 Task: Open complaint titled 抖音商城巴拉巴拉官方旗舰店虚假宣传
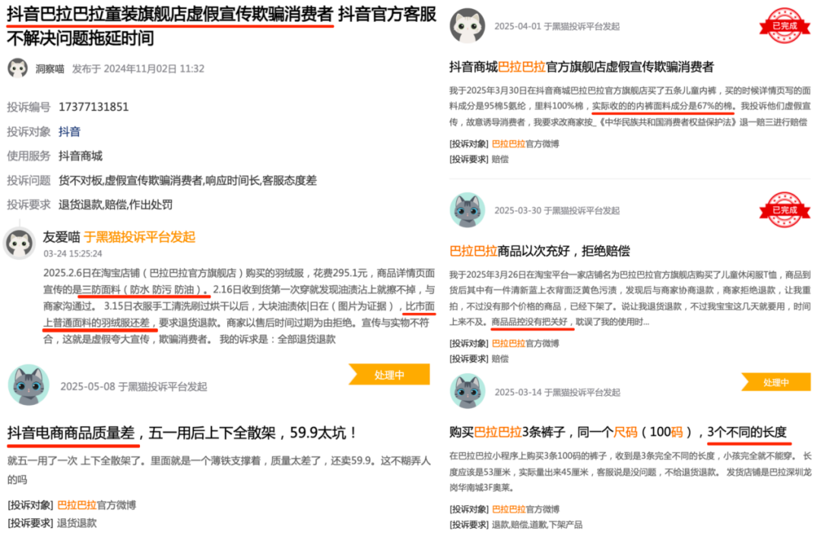click(x=582, y=67)
